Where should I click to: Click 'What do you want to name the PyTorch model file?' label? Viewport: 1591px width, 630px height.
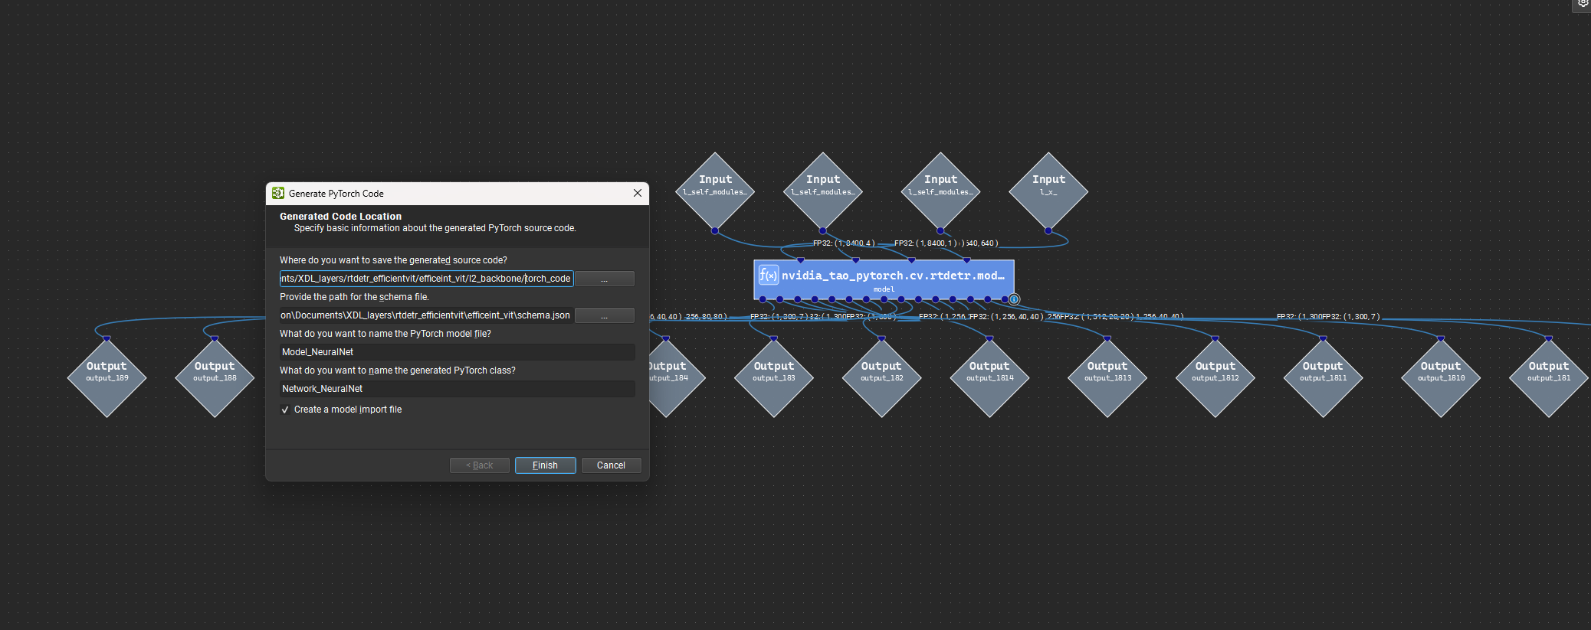pos(385,334)
